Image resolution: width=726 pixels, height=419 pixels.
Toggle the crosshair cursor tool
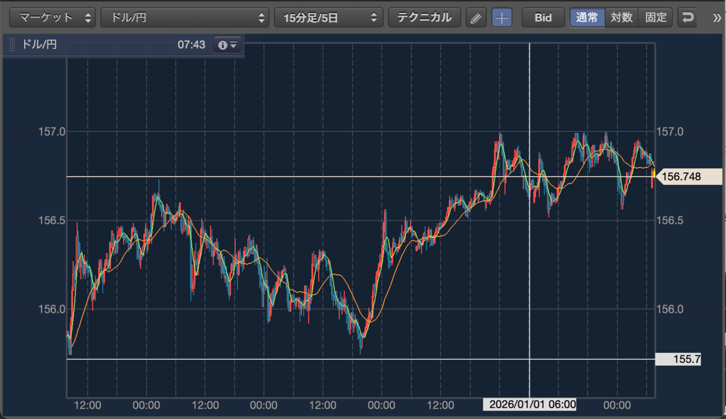pyautogui.click(x=502, y=18)
